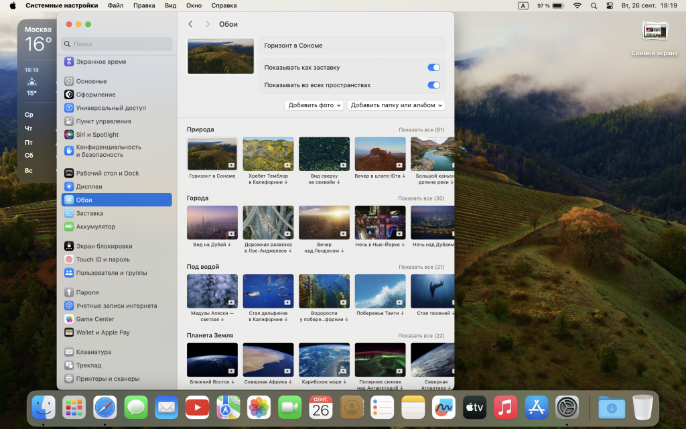
Task: Open Control Center in the menu bar
Action: click(x=610, y=5)
